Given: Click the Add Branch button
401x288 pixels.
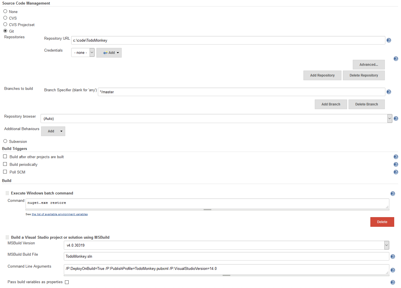Looking at the screenshot, I should (331, 104).
